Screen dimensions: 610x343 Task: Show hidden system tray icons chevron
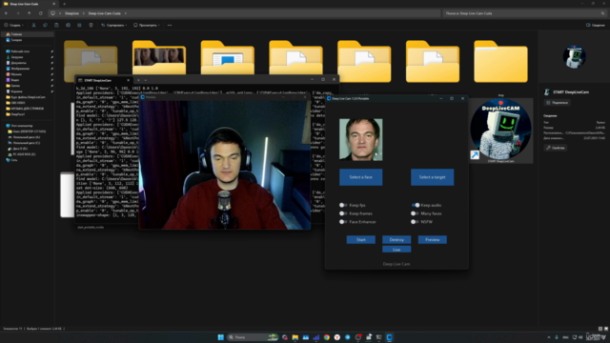click(x=549, y=337)
